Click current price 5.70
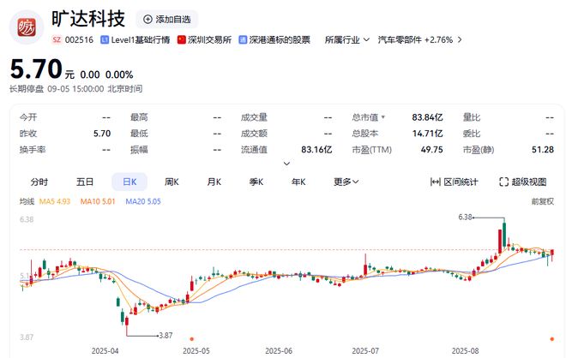566x358 pixels. [x=36, y=69]
